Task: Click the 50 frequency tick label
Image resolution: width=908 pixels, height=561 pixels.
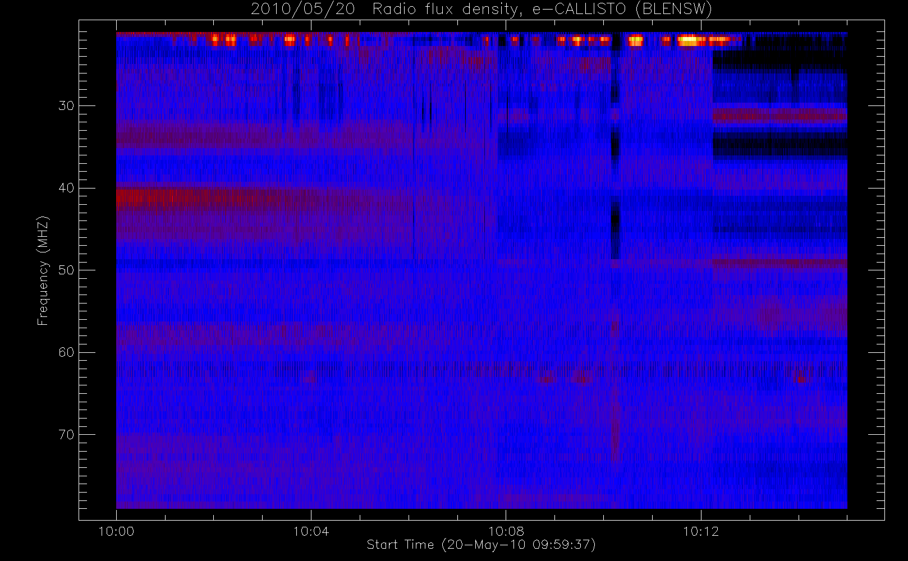Action: 66,270
